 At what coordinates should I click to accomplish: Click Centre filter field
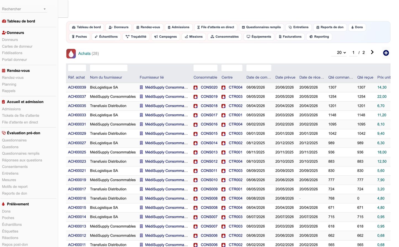232,68
